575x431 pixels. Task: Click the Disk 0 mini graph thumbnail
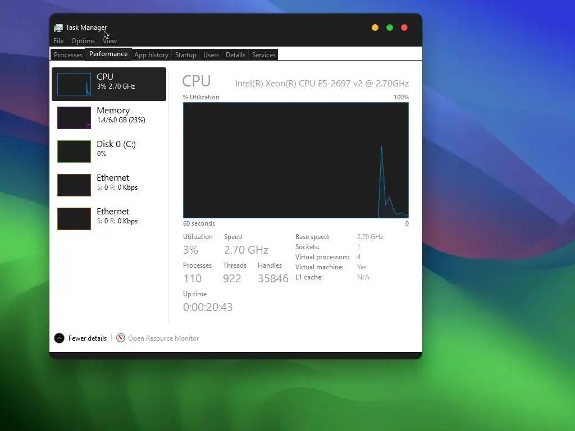click(74, 152)
